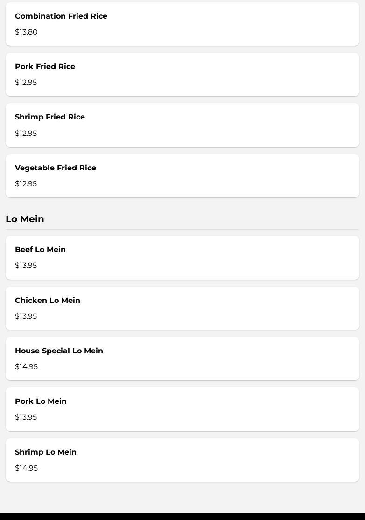Click the Shrimp Lo Mein $14.95 price
Image resolution: width=365 pixels, height=520 pixels.
(x=26, y=468)
